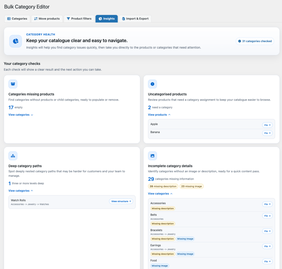The width and height of the screenshot is (282, 269).
Task: Click the exclamation icon above Uncategorised products
Action: [x=152, y=84]
